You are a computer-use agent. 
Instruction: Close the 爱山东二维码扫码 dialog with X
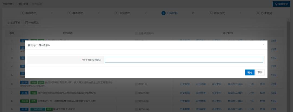263,44
